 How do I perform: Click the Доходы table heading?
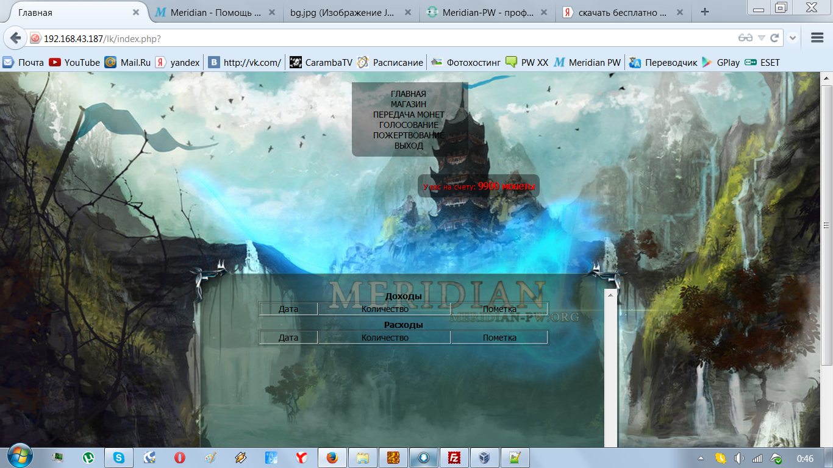click(x=403, y=296)
